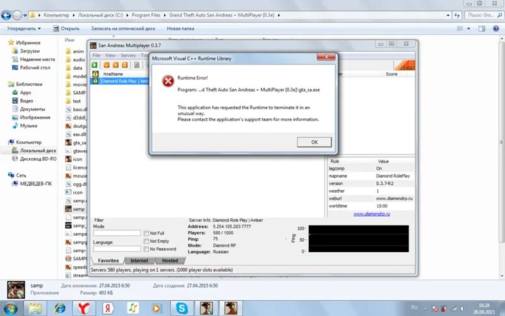The height and width of the screenshot is (316, 505).
Task: Click the padlock column header icon
Action: coord(95,74)
